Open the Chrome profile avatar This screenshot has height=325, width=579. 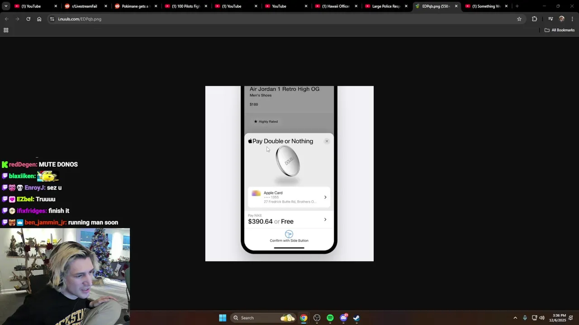[x=562, y=19]
